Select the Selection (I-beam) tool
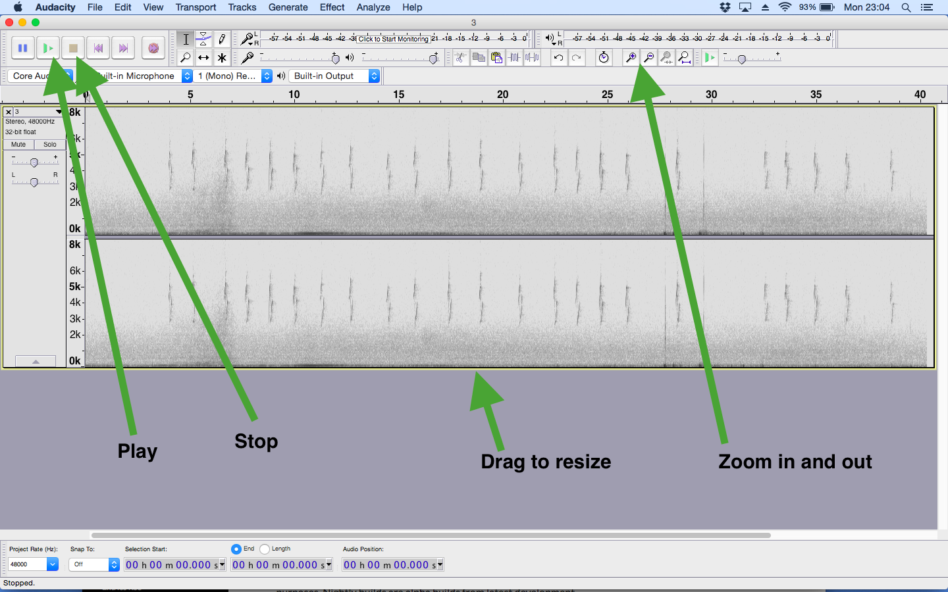 [x=186, y=39]
